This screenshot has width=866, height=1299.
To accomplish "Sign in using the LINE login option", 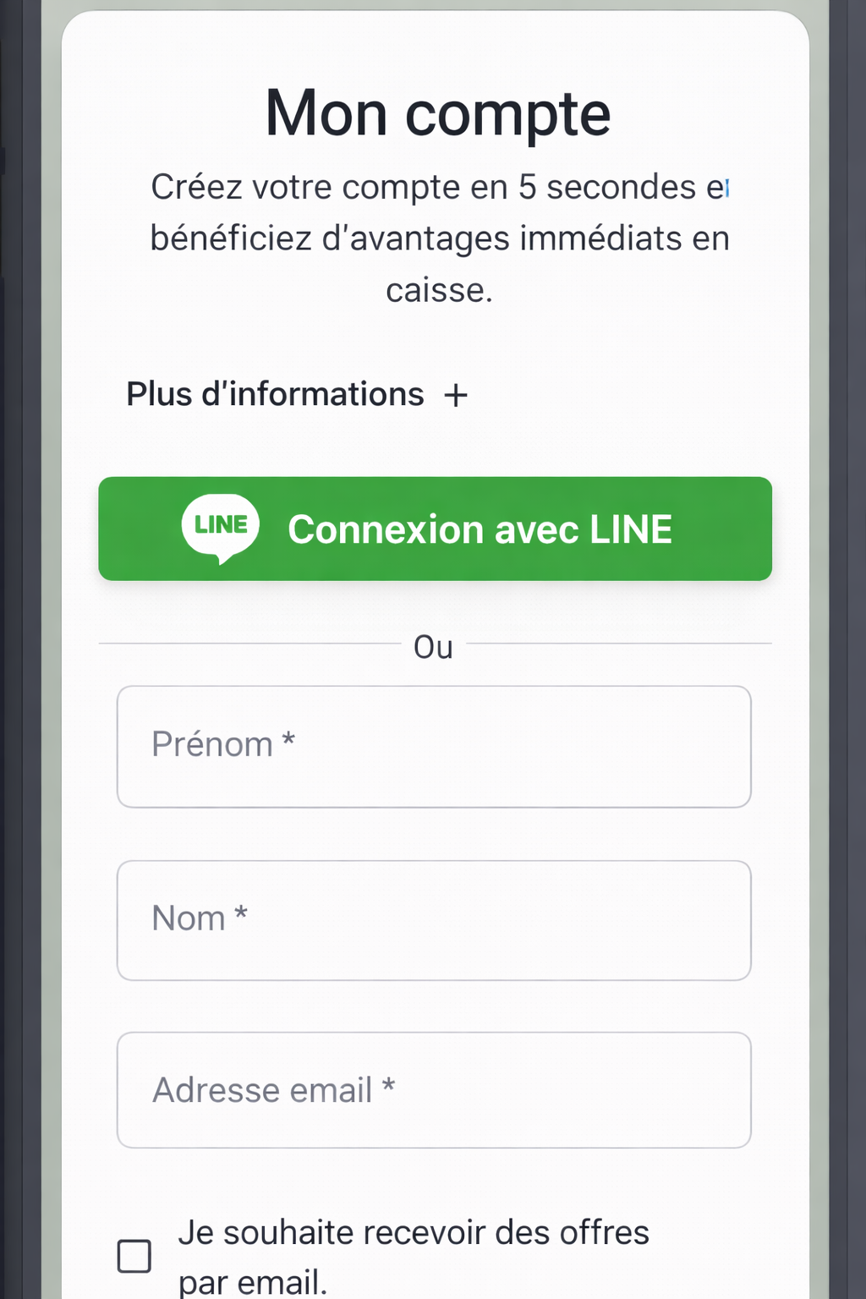I will point(434,529).
